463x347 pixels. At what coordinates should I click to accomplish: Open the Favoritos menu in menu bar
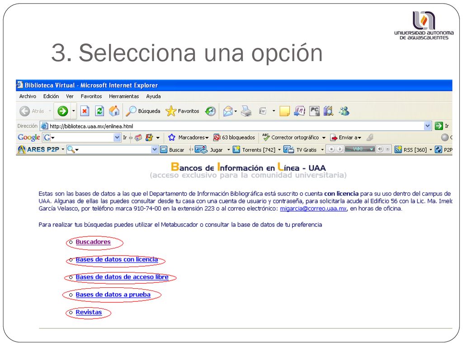(91, 96)
